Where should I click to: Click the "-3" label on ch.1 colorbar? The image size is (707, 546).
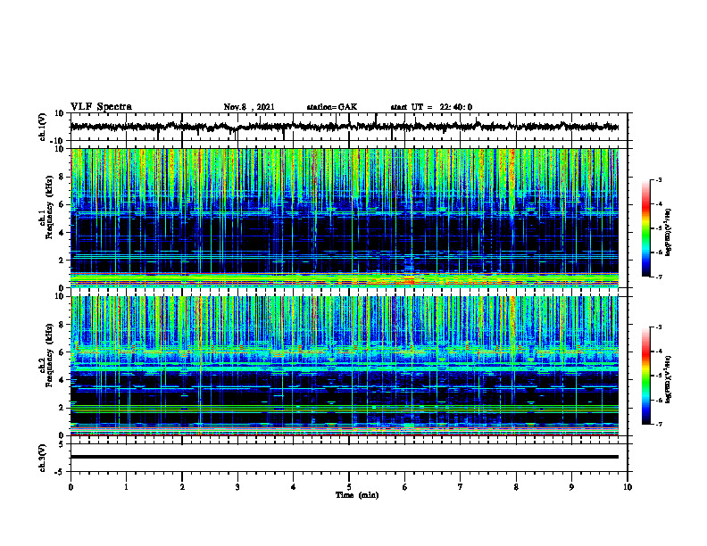point(658,179)
